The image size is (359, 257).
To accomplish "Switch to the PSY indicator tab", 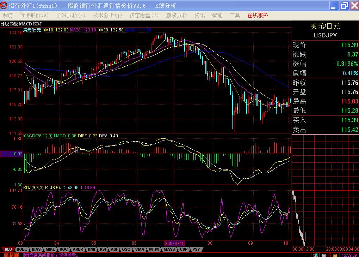I will tap(196, 249).
